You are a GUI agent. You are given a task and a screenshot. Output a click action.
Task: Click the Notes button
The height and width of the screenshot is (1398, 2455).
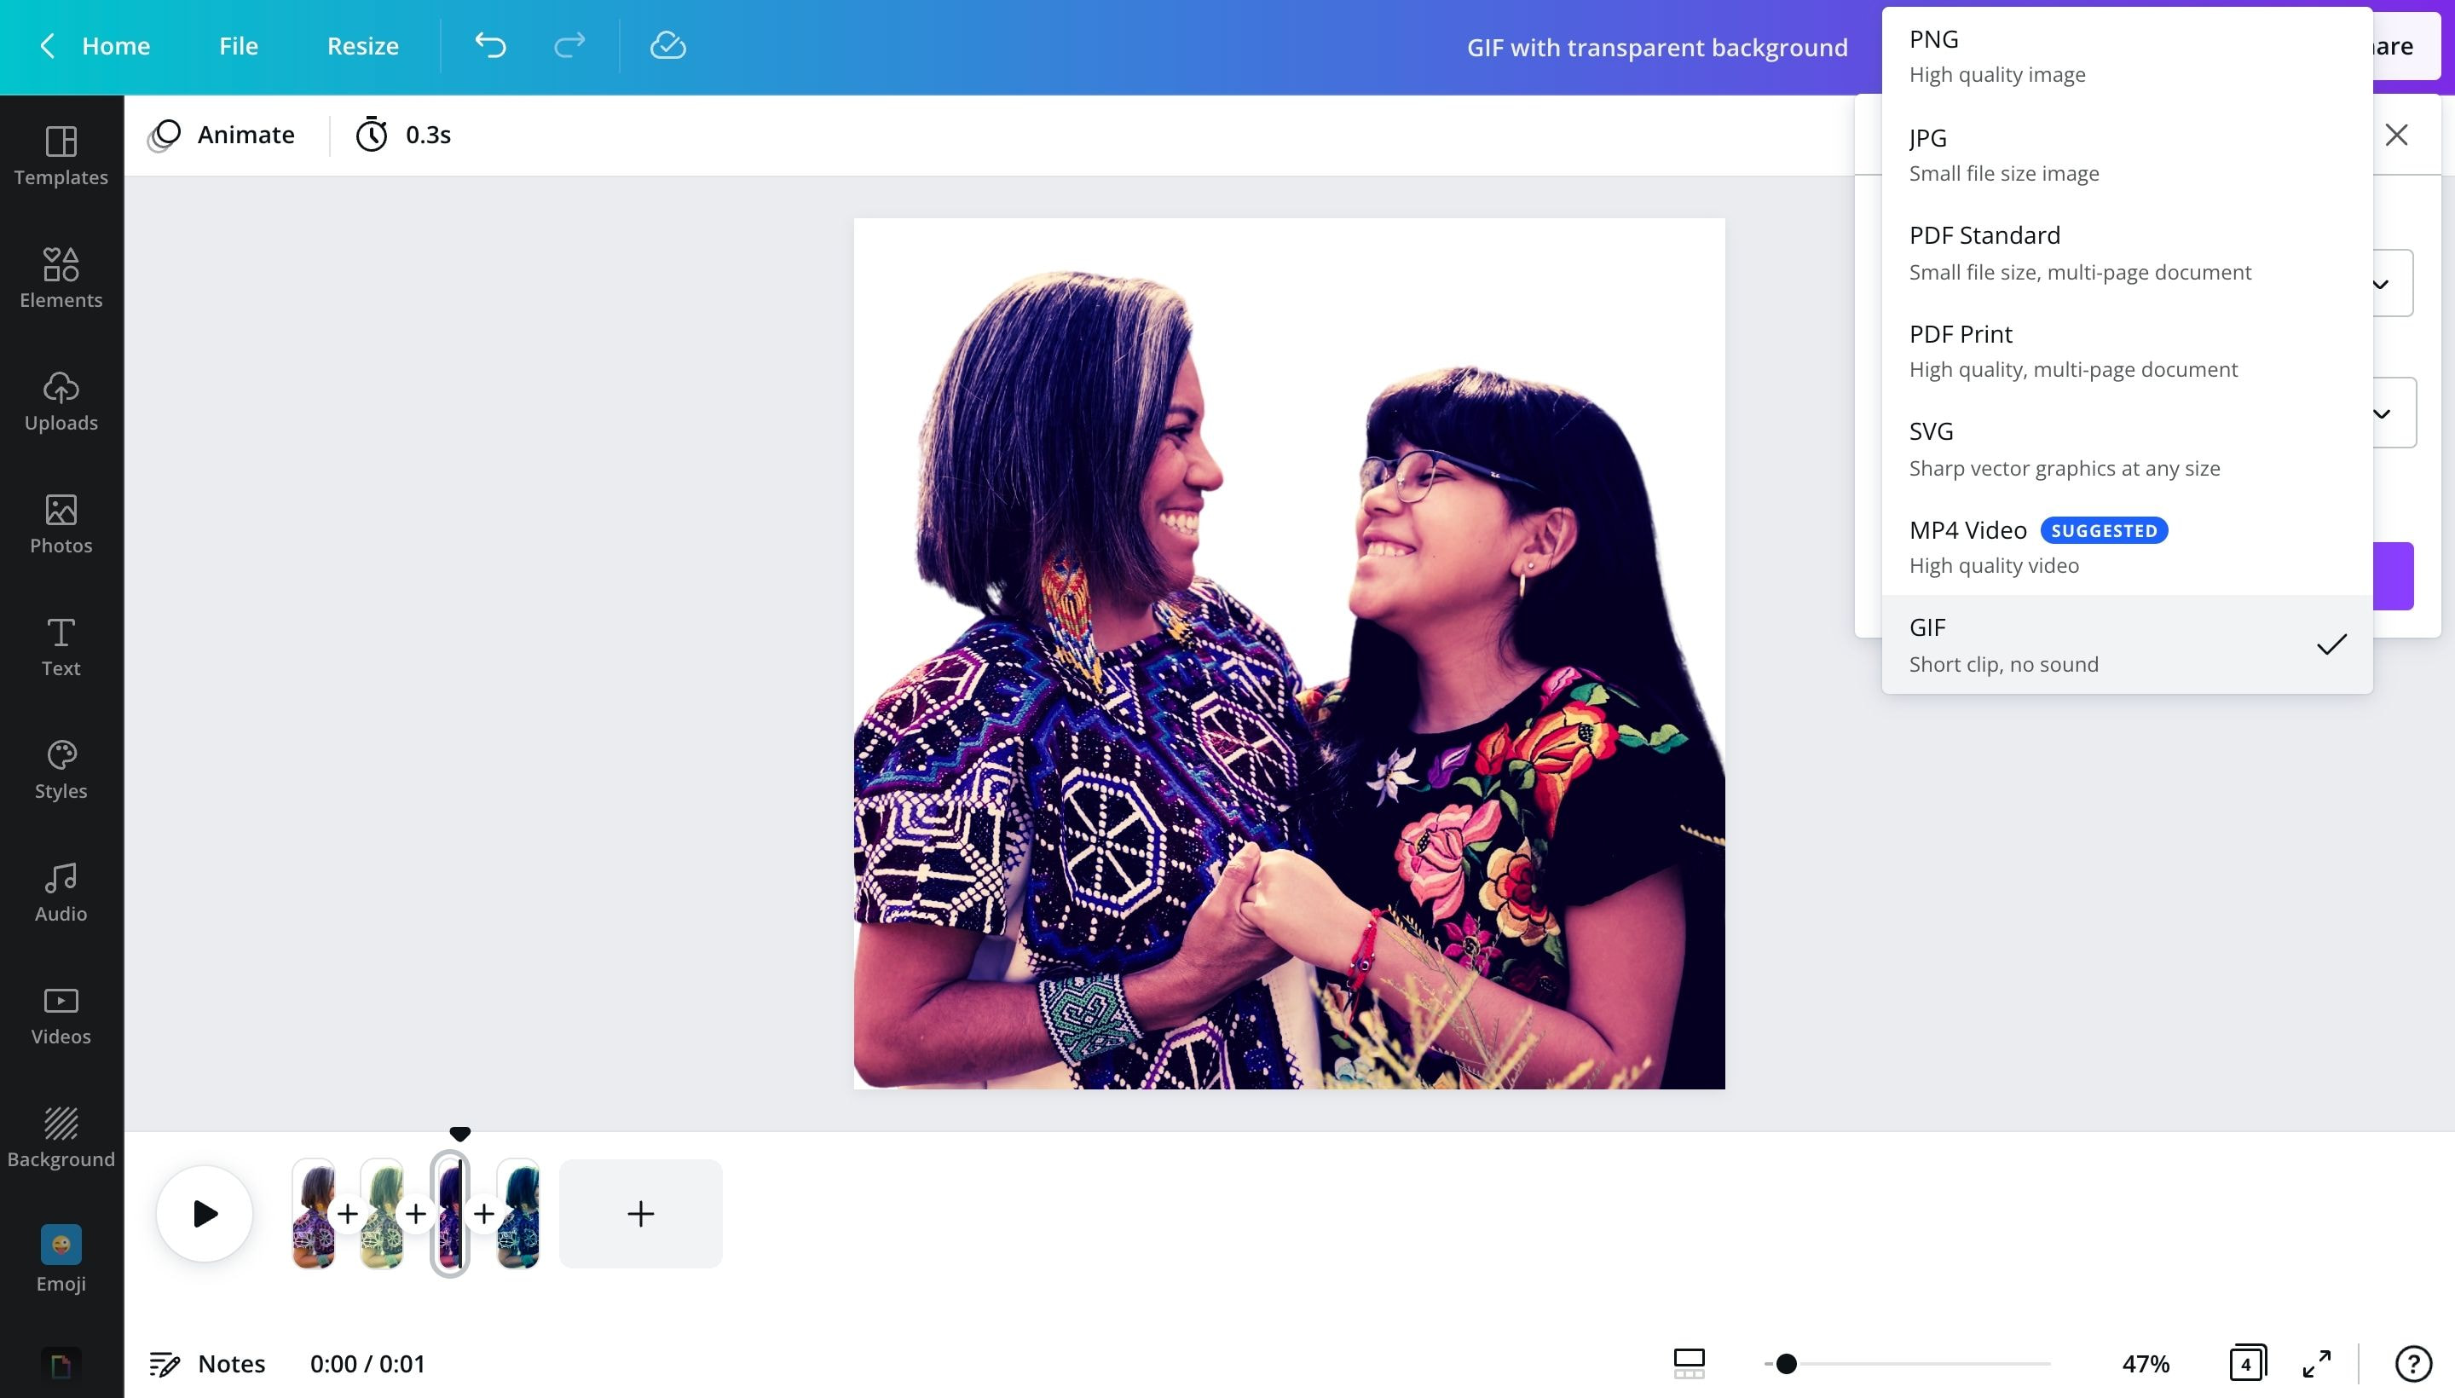point(207,1362)
